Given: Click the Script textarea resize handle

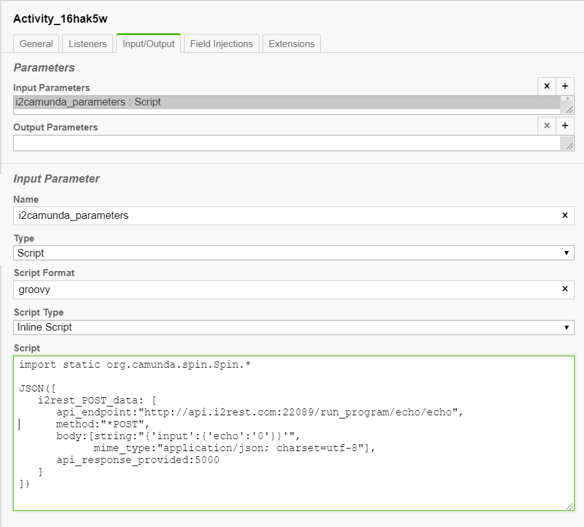Looking at the screenshot, I should click(x=570, y=506).
